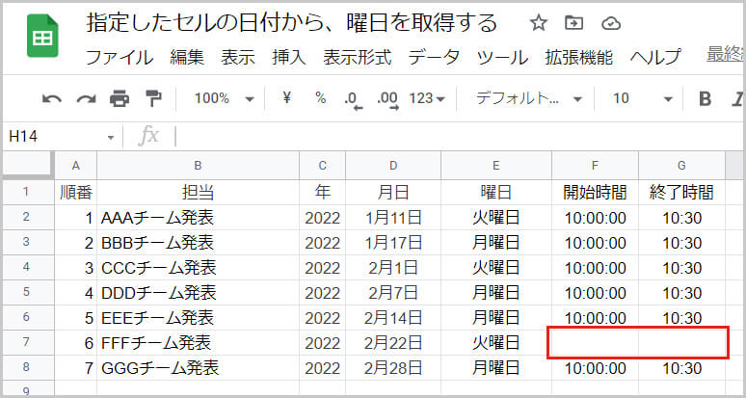Open the ヘルプ menu

click(x=655, y=58)
